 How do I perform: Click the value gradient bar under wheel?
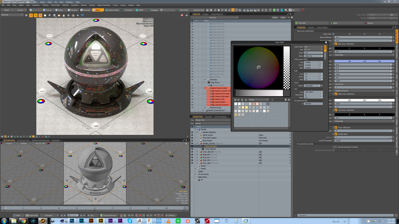pos(258,93)
